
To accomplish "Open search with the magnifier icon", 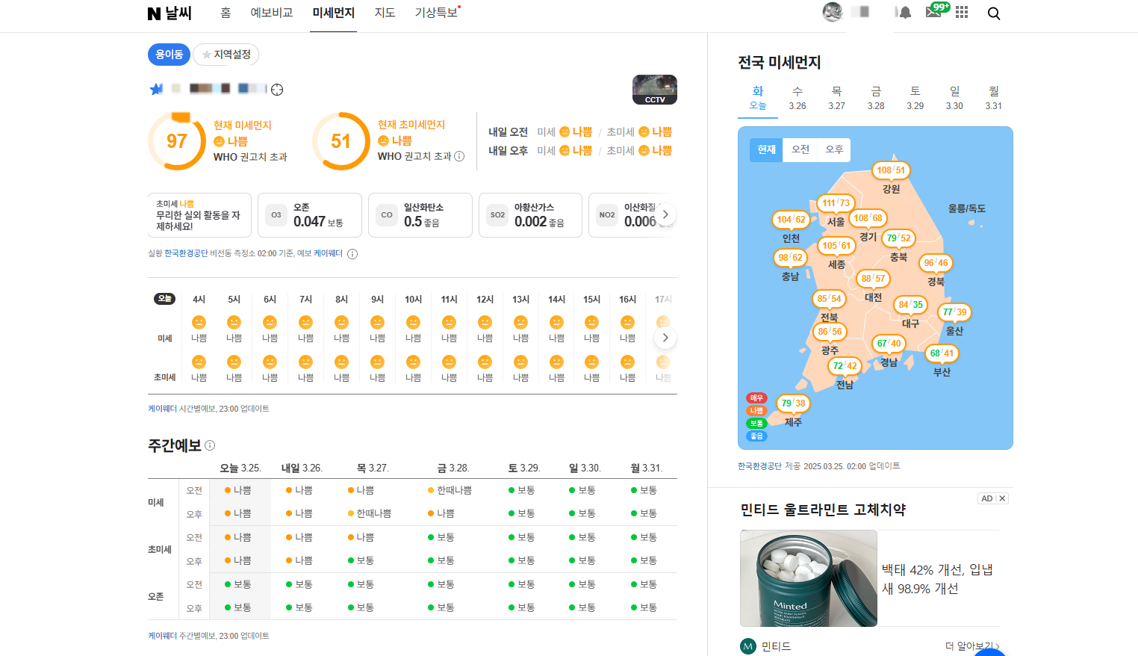I will (993, 13).
